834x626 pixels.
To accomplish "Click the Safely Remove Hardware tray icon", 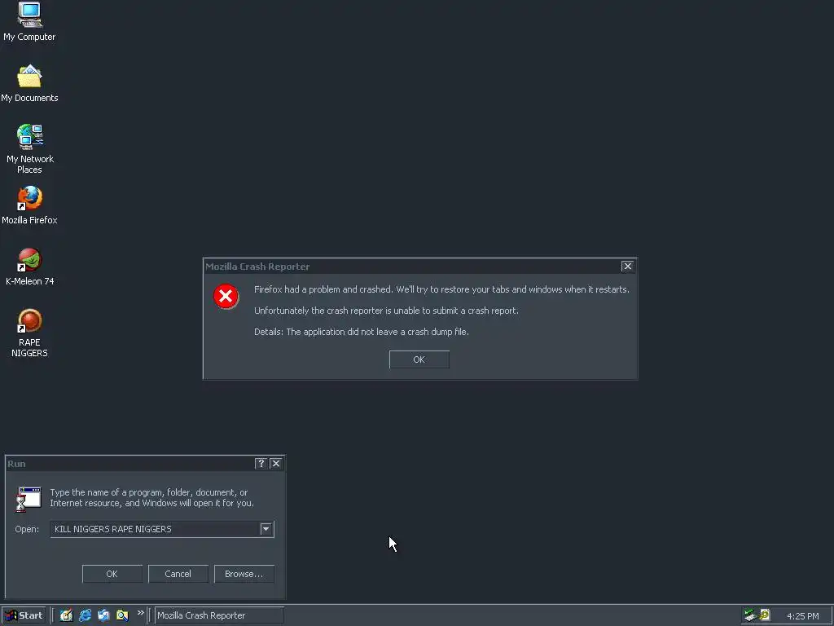I will (x=750, y=615).
